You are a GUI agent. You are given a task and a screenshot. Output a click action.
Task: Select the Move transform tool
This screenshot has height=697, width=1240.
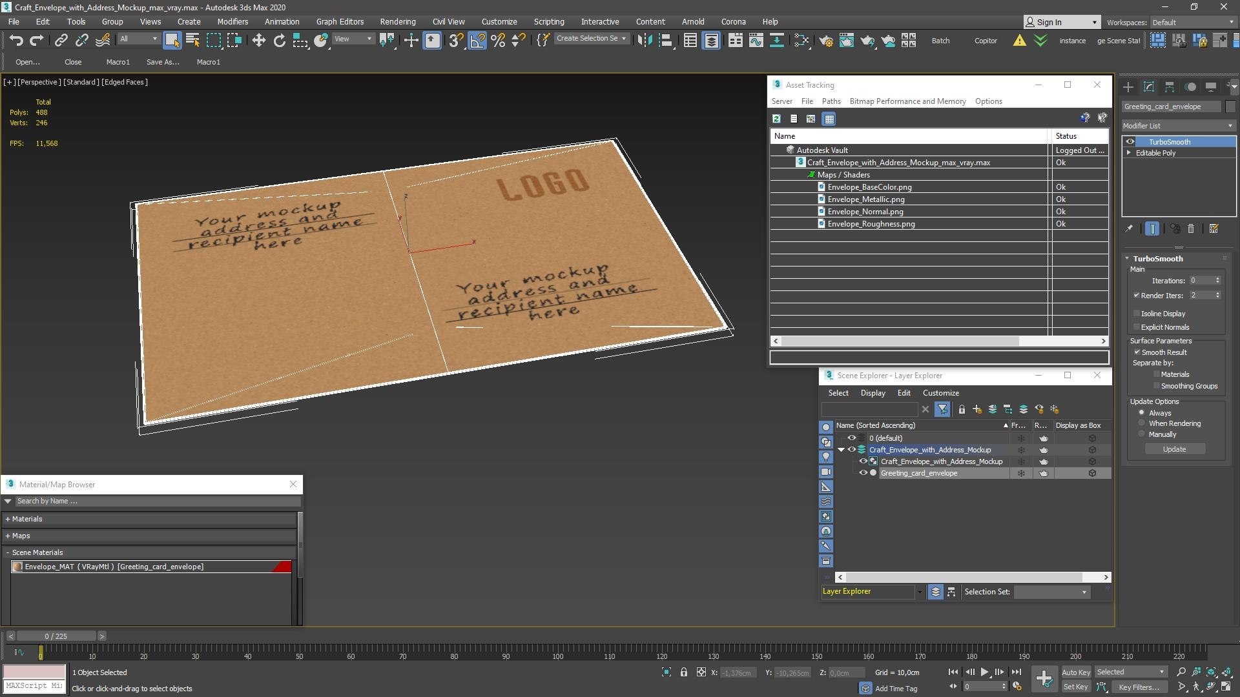258,40
